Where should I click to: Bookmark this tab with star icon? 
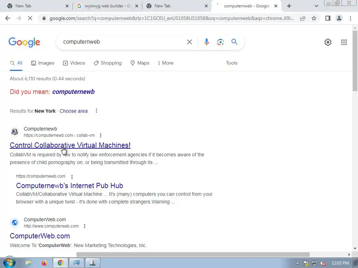point(314,18)
